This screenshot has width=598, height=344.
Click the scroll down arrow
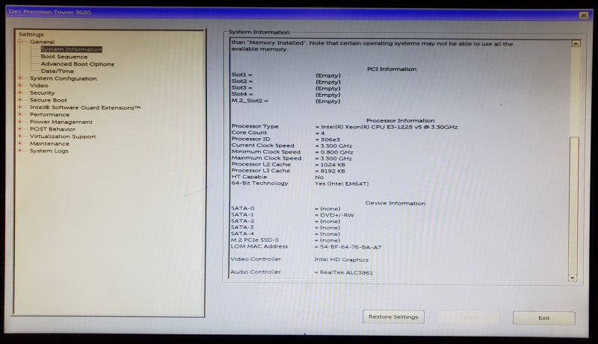point(573,278)
